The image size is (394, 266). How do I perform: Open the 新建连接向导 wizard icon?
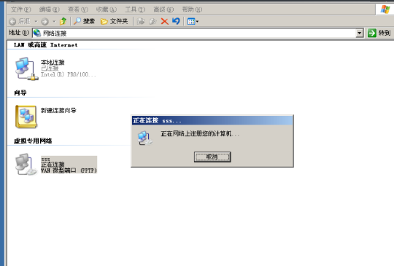[x=26, y=117]
